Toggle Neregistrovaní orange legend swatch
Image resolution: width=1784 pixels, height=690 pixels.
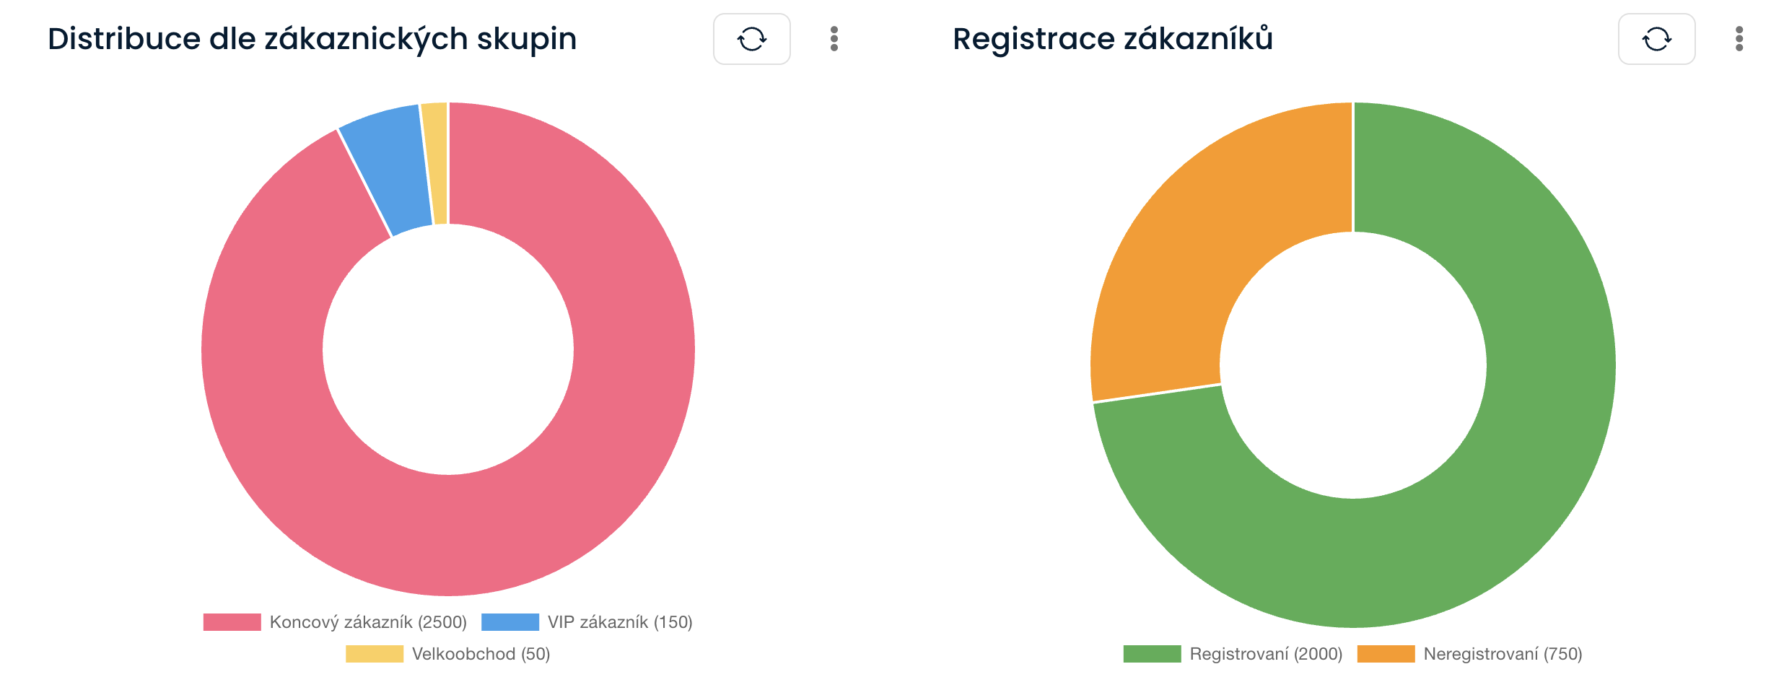(x=1386, y=654)
